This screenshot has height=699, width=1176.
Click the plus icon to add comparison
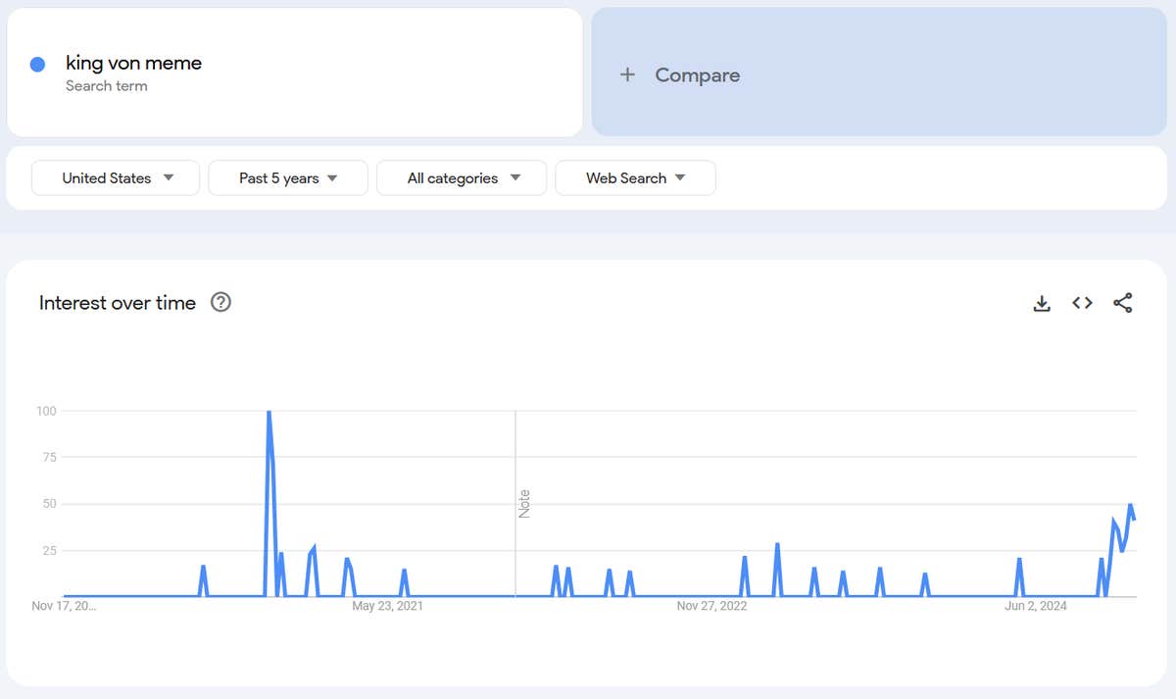628,75
